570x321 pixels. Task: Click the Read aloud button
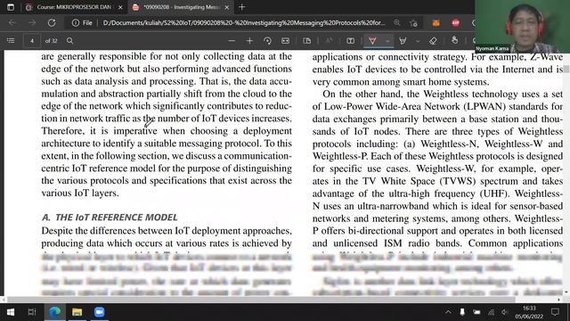pyautogui.click(x=329, y=41)
